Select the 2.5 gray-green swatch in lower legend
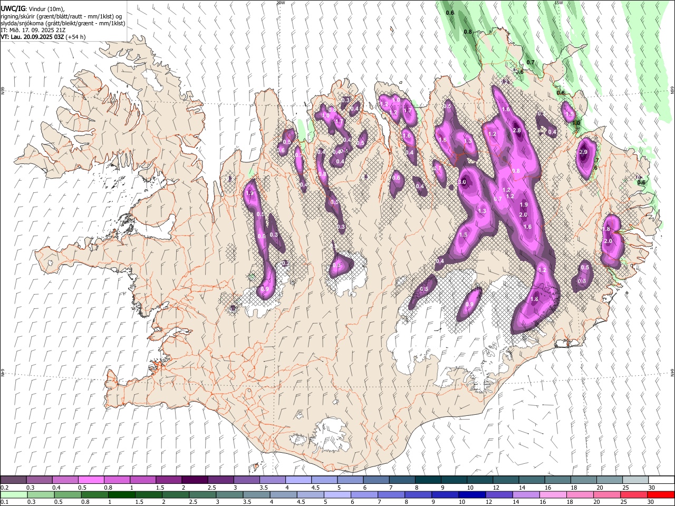 [202, 494]
